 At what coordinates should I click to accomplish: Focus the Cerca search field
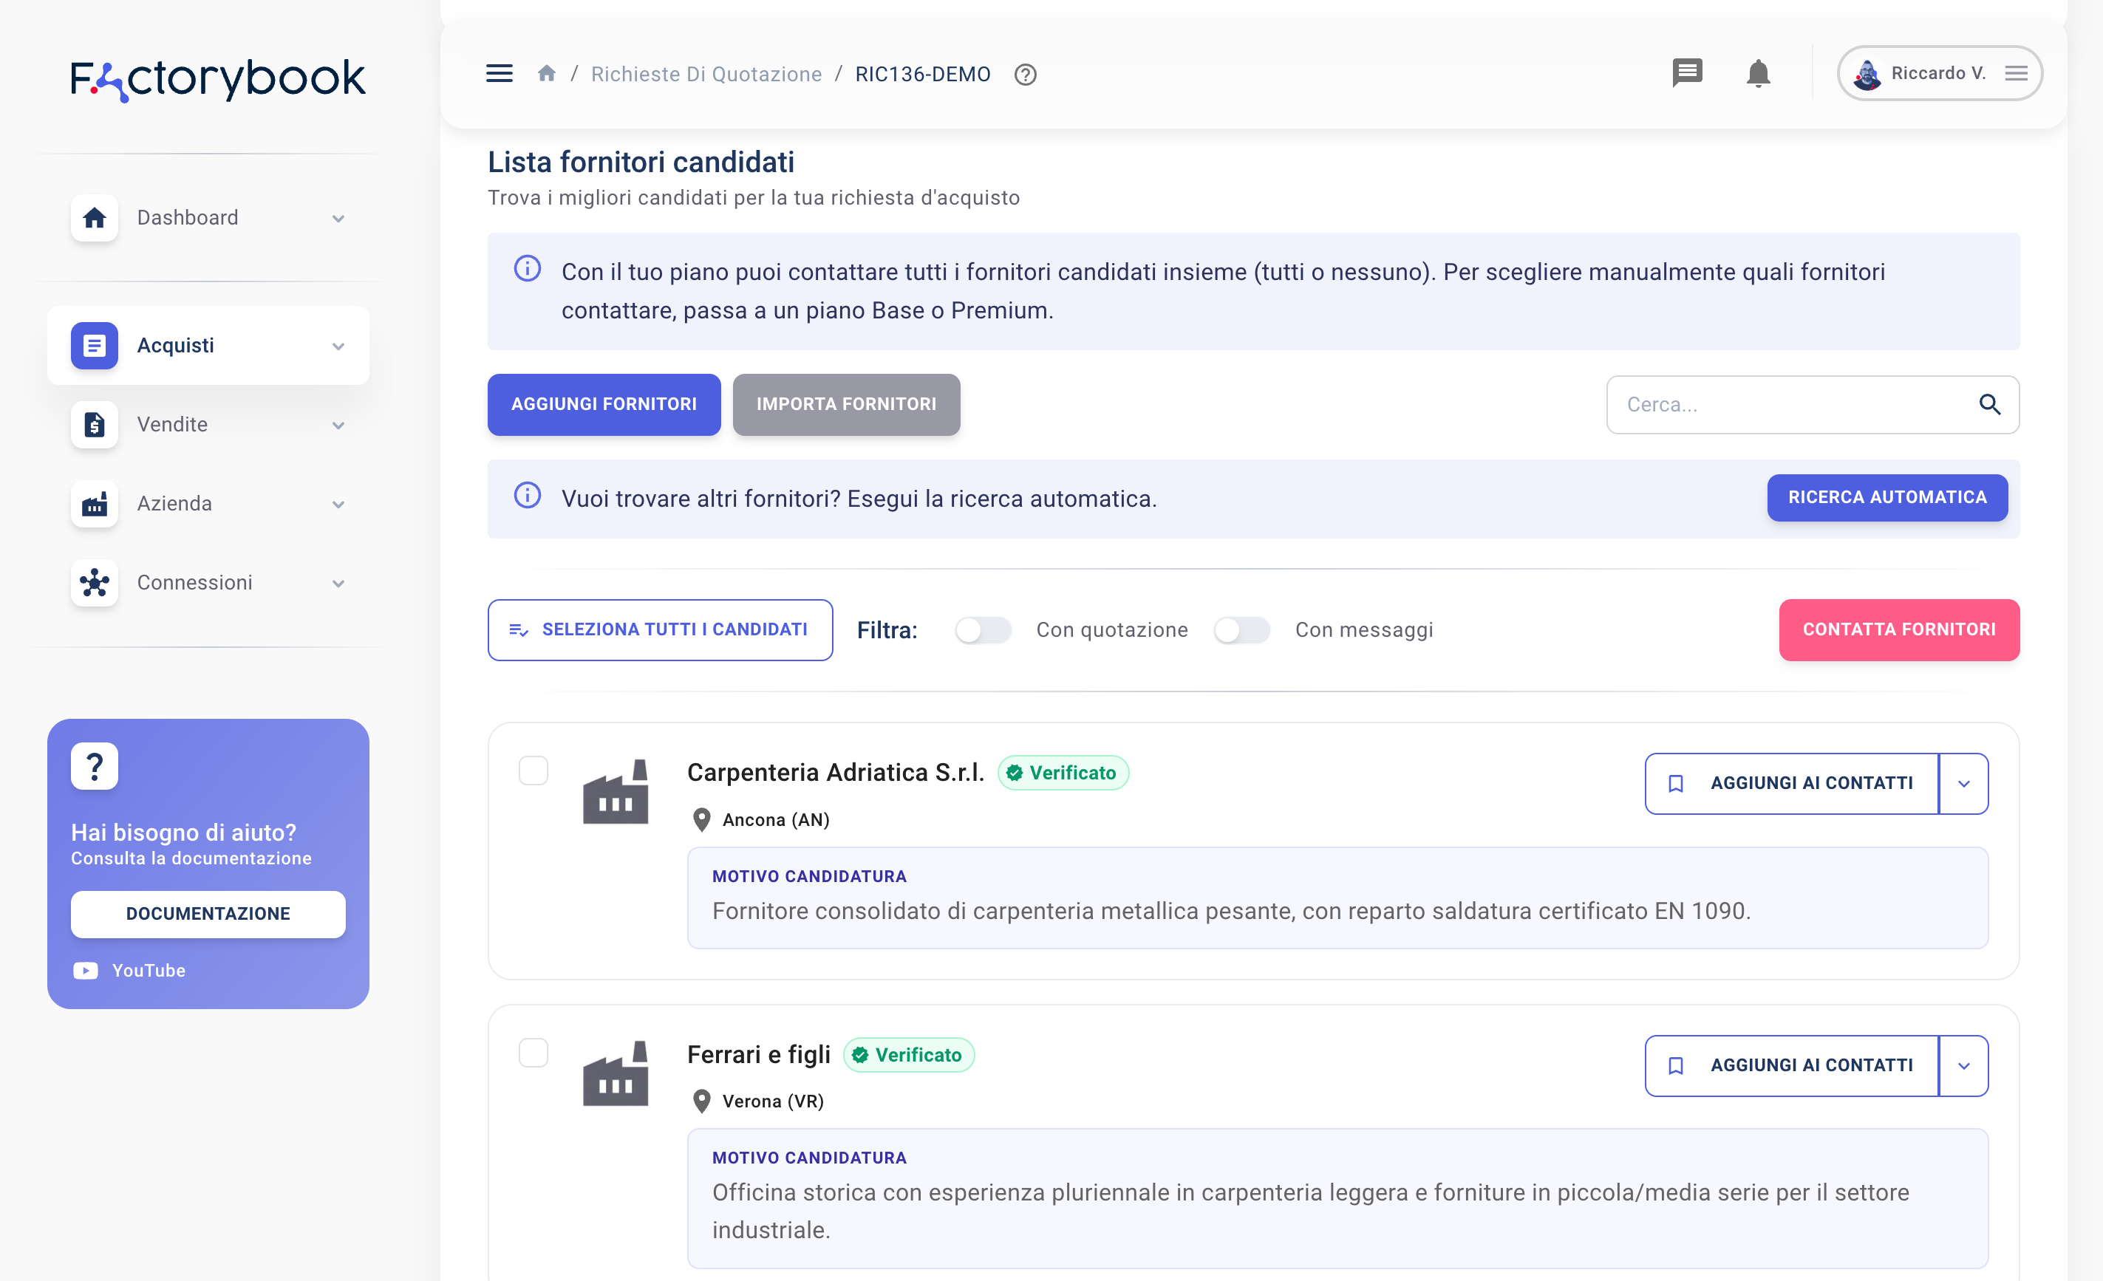click(1812, 405)
